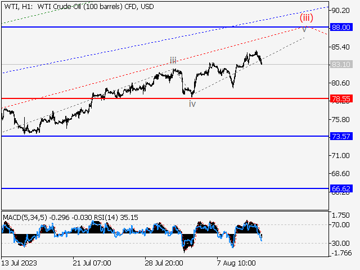This screenshot has height=270, width=360.
Task: Click the '13 Jul 2023' date label
Action: (x=19, y=263)
